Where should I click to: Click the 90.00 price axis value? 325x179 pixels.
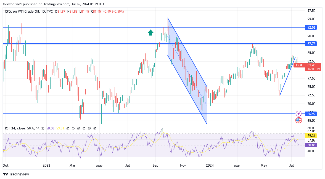point(311,36)
